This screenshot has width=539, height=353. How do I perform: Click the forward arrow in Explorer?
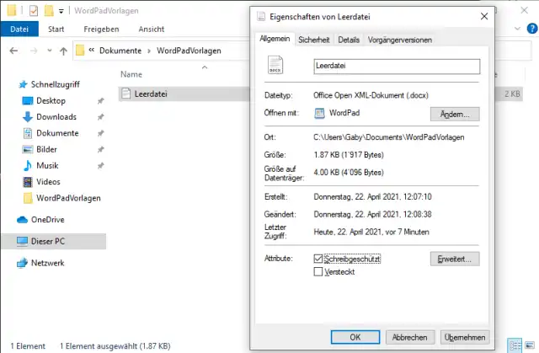pos(34,51)
